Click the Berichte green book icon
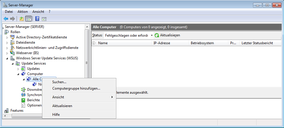284x128 pixels. pos(24,100)
